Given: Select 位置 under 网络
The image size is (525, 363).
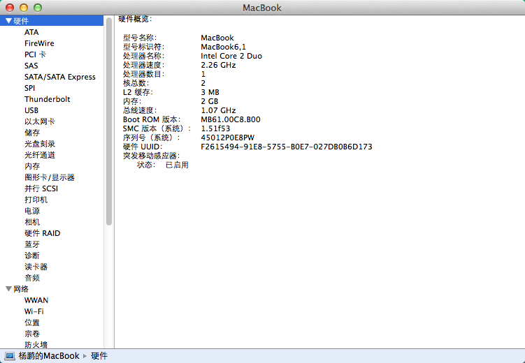Looking at the screenshot, I should 32,323.
